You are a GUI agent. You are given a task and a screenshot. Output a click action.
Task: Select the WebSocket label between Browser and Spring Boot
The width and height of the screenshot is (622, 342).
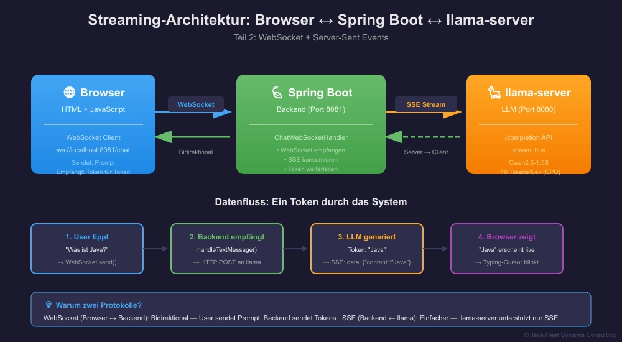(196, 104)
